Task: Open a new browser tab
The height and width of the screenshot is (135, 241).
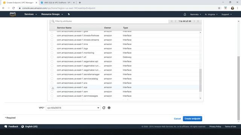Action: pos(80,3)
